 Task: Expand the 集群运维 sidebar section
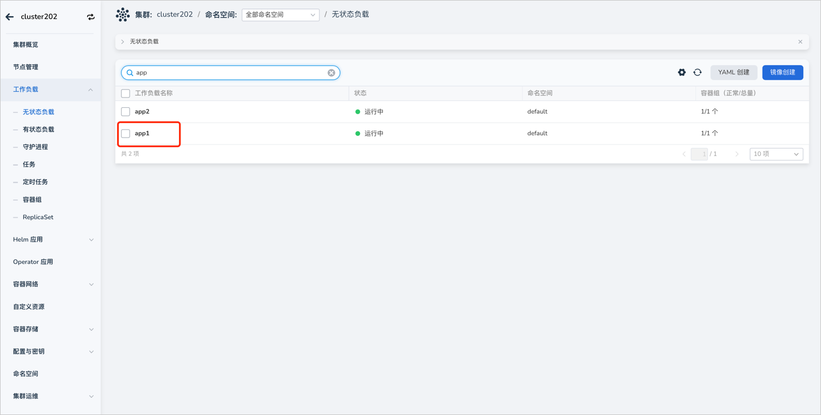coord(91,397)
